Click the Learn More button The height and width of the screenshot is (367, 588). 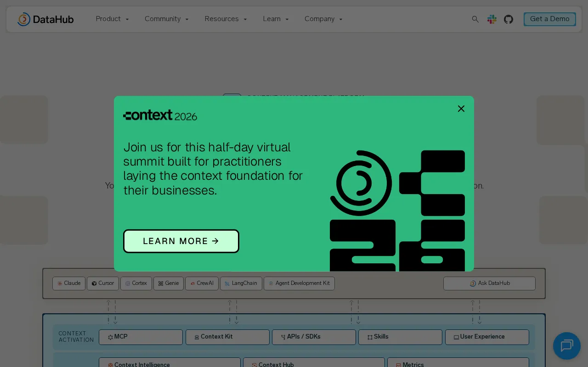pos(181,241)
